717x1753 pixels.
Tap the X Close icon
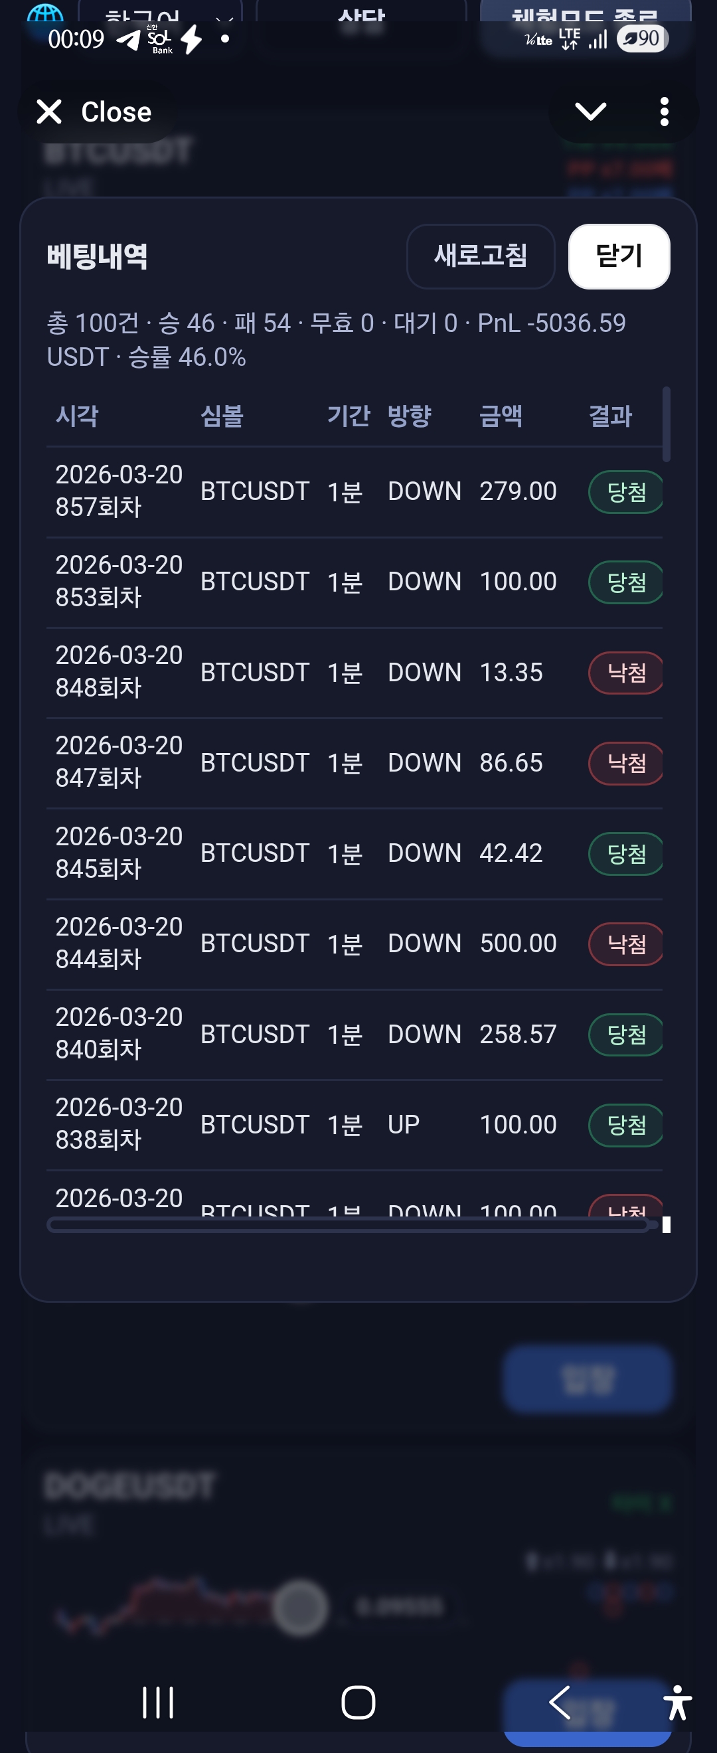49,112
